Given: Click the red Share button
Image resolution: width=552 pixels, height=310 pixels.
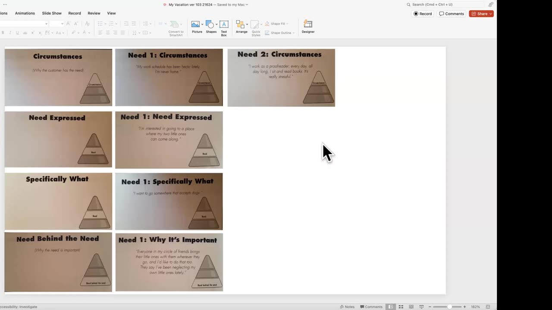Looking at the screenshot, I should (x=481, y=14).
